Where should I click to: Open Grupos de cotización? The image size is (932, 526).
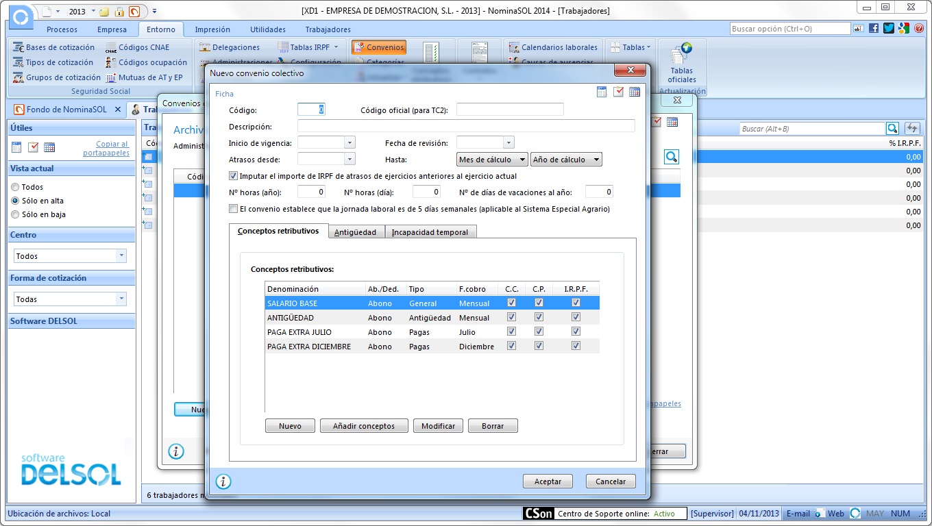tap(57, 77)
